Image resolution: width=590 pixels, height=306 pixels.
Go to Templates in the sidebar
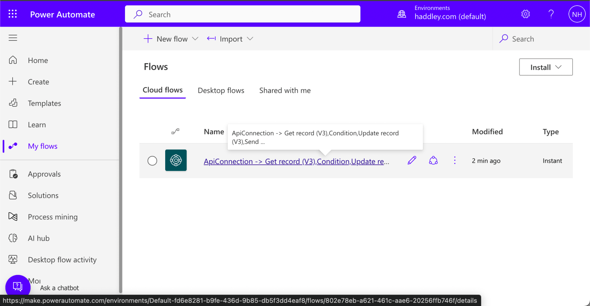44,103
